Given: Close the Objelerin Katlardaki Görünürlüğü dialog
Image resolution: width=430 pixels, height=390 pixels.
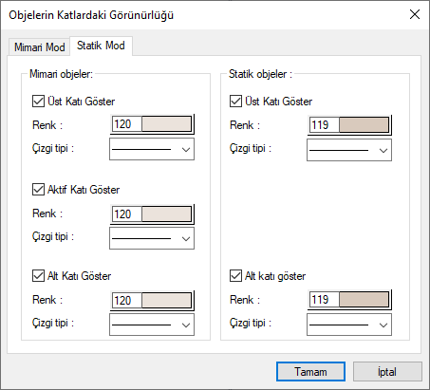Looking at the screenshot, I should 415,14.
